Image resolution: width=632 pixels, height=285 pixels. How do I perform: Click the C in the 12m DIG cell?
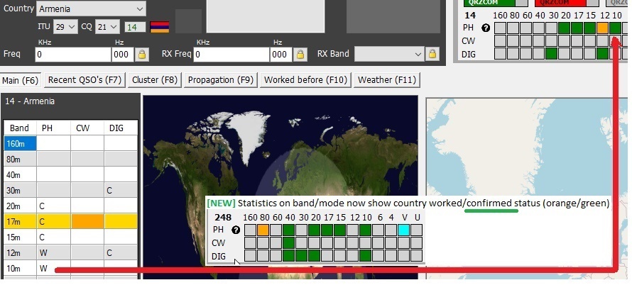109,253
